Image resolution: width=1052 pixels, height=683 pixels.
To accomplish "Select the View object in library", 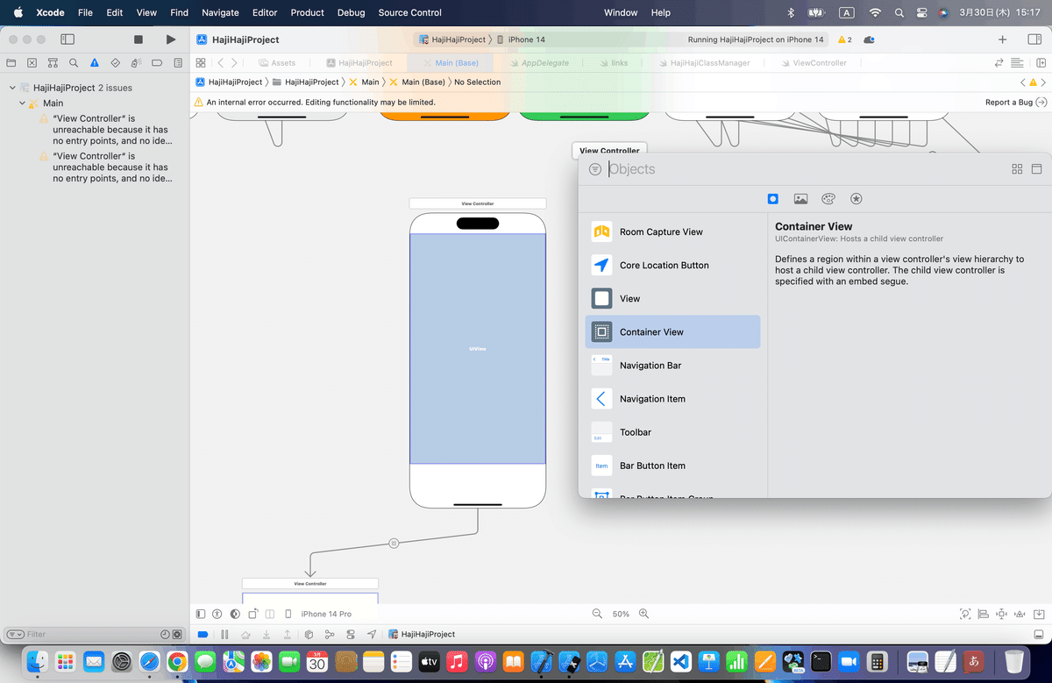I will click(x=672, y=299).
